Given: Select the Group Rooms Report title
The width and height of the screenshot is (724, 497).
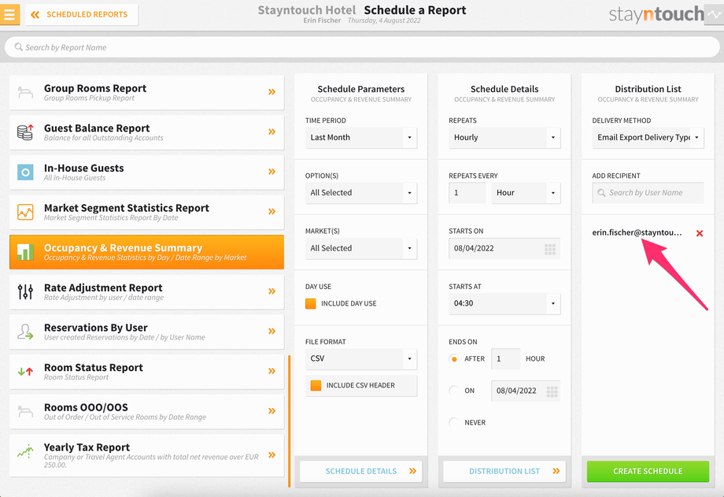Looking at the screenshot, I should pos(95,88).
